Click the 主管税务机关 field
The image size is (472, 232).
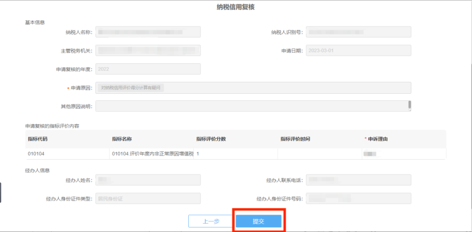tap(148, 51)
